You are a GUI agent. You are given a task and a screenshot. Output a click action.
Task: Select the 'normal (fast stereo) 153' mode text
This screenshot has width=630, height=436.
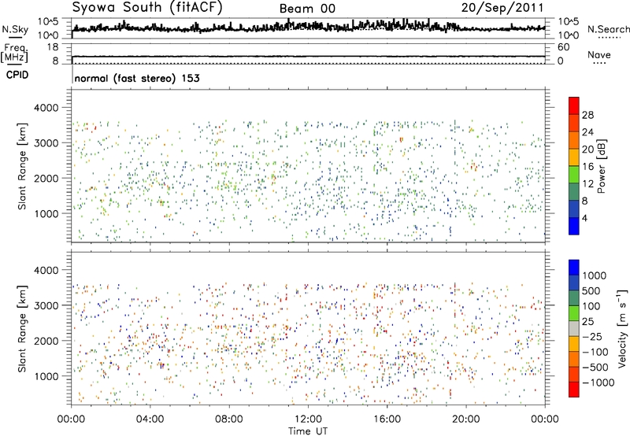pos(137,78)
